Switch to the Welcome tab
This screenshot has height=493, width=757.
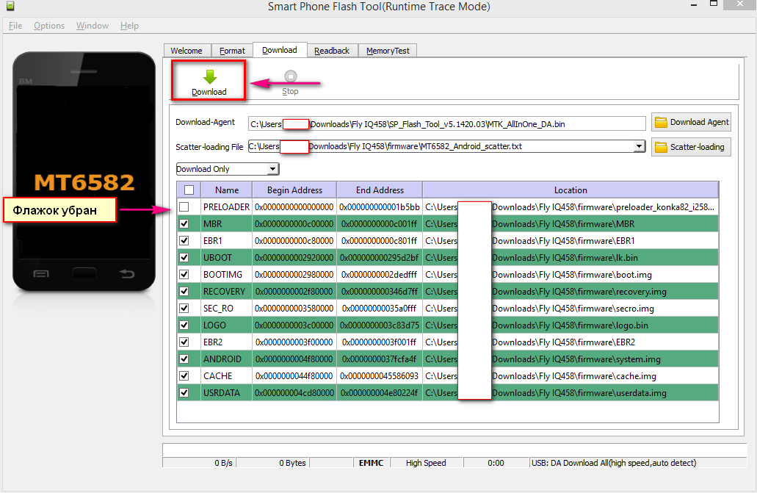[x=186, y=51]
